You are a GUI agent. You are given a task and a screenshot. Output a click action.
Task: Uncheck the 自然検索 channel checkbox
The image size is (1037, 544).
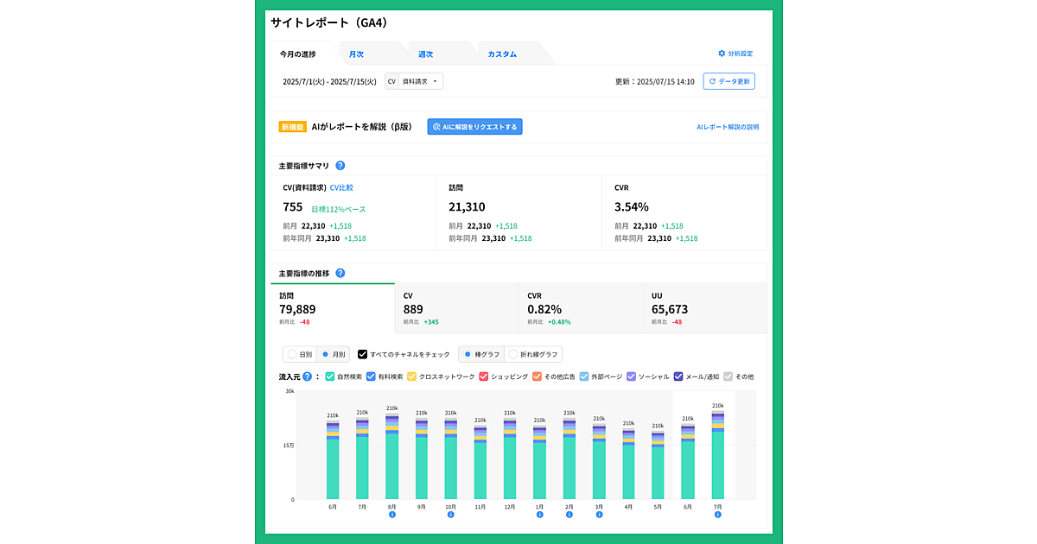(x=330, y=376)
